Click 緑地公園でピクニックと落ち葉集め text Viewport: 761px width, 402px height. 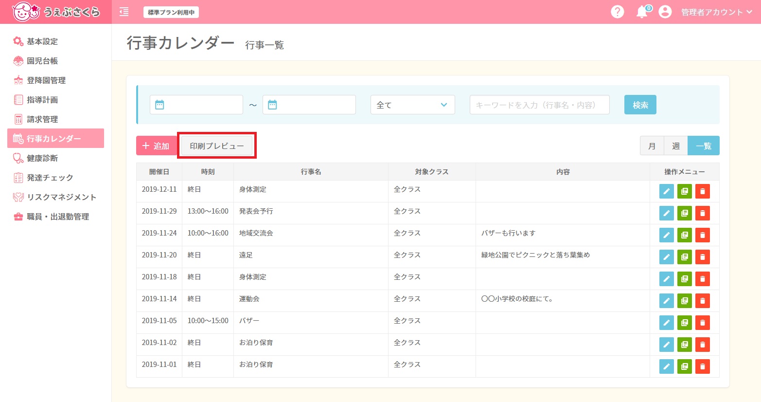pos(535,255)
